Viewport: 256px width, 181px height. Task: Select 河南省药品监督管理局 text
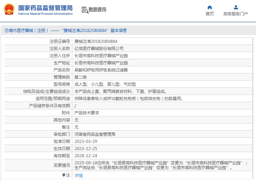coord(95,134)
